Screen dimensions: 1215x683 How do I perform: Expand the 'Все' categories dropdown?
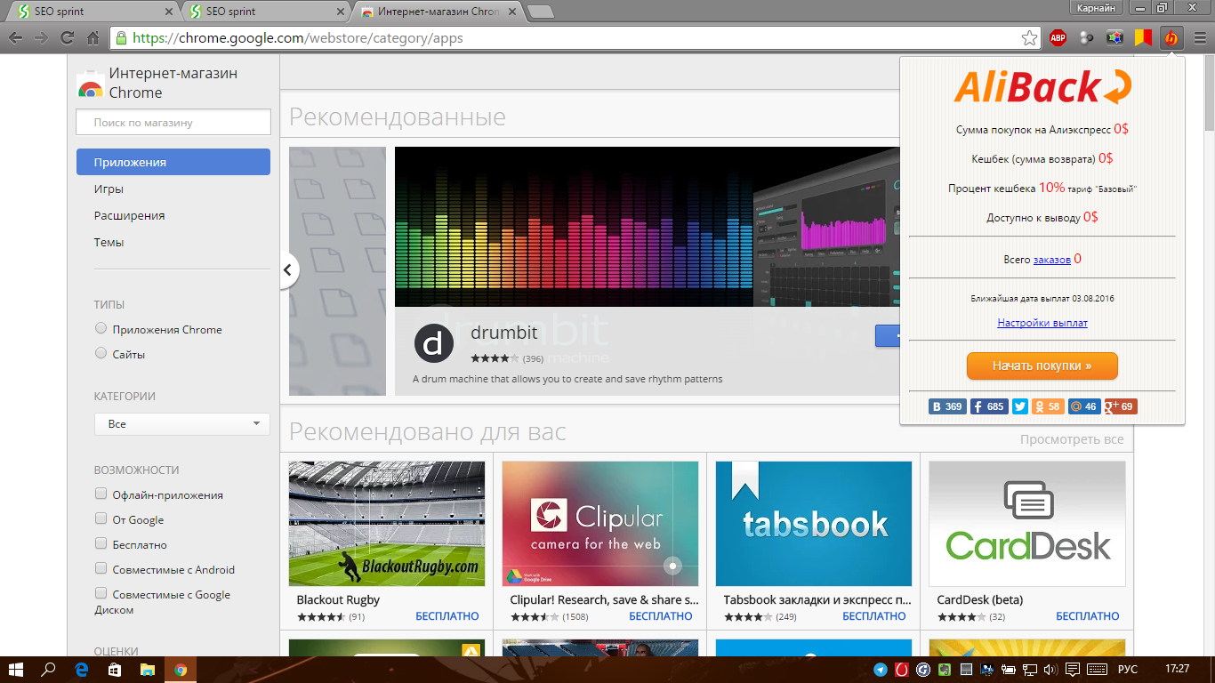[x=182, y=424]
